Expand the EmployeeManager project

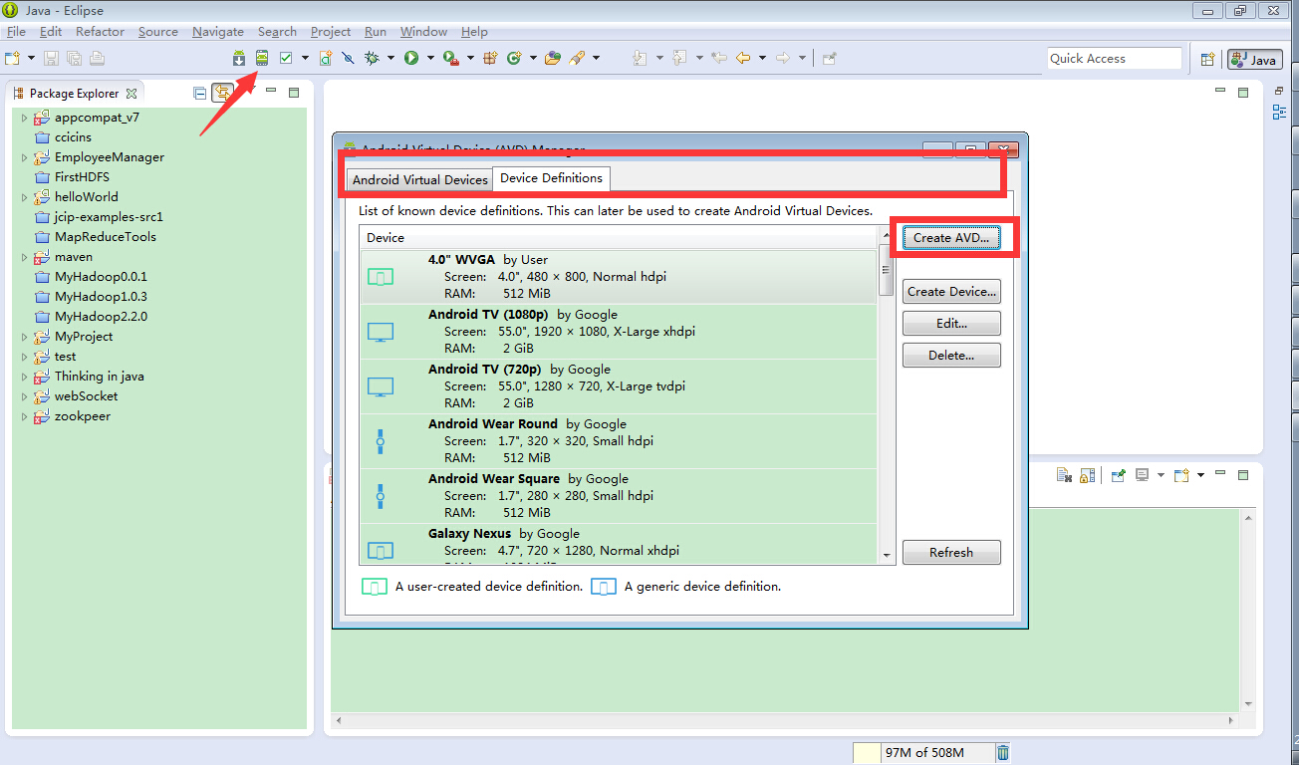(x=24, y=157)
